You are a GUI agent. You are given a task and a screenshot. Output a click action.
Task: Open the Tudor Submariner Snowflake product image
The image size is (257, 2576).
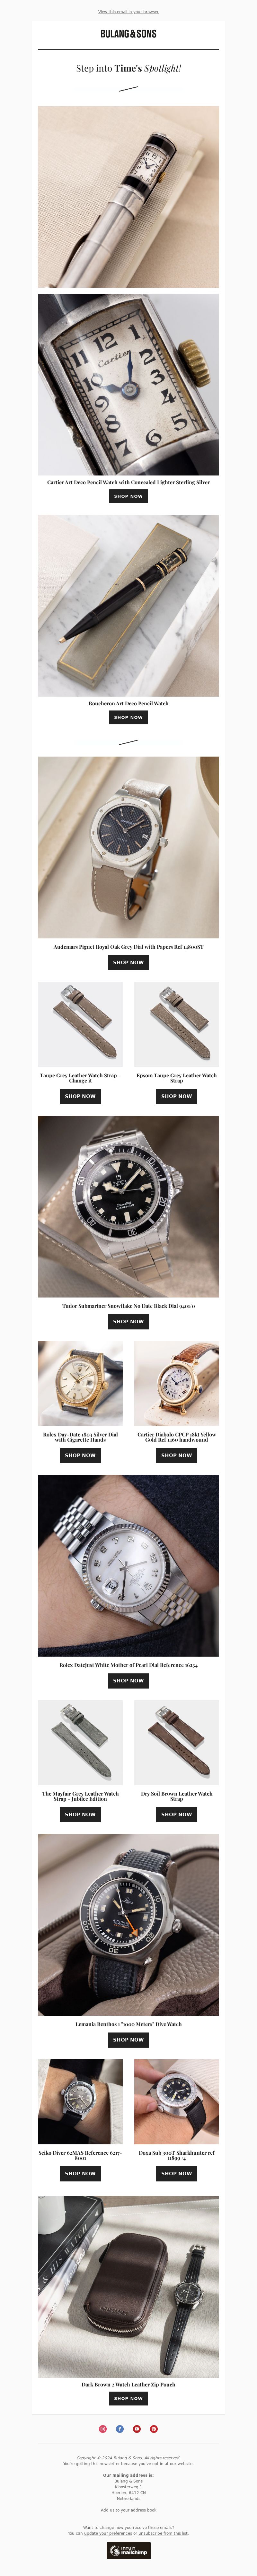[x=128, y=1206]
